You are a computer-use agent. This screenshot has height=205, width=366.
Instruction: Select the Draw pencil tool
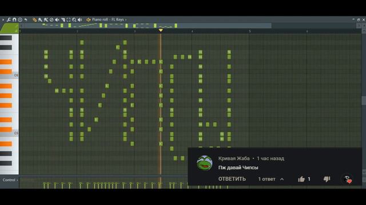tap(34, 20)
